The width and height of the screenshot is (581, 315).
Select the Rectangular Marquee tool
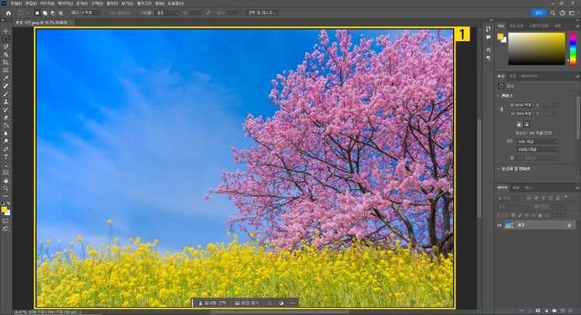(5, 38)
